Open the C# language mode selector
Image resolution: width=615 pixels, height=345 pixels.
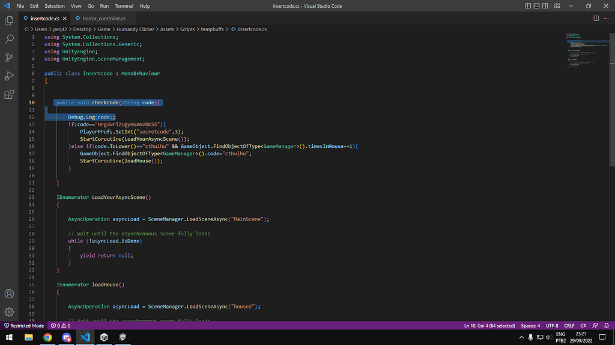coord(583,326)
